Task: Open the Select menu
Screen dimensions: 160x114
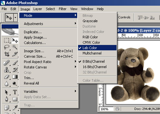Action: pos(50,9)
